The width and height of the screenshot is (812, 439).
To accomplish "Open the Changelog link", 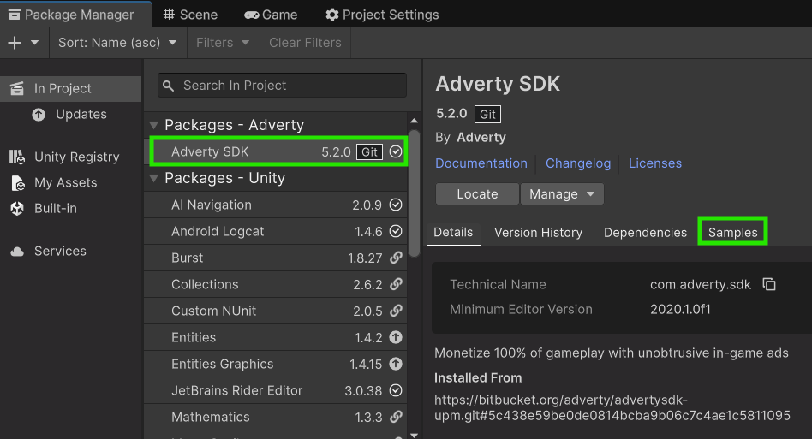I will [578, 163].
